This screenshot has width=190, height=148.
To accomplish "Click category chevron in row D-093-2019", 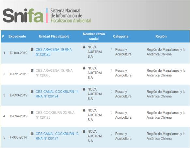I will tap(112, 92).
